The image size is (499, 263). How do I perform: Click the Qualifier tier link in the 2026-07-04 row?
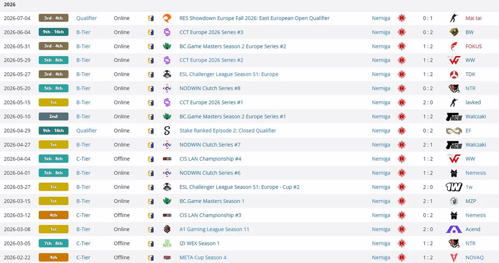87,18
